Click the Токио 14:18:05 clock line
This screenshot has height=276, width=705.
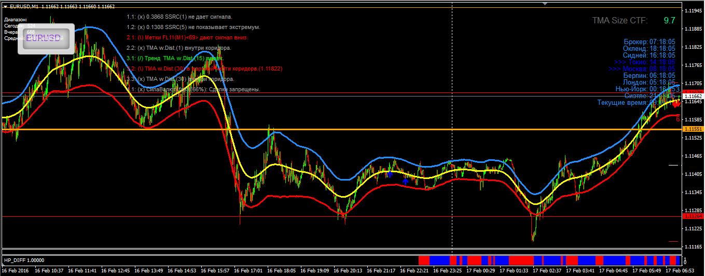[x=644, y=62]
